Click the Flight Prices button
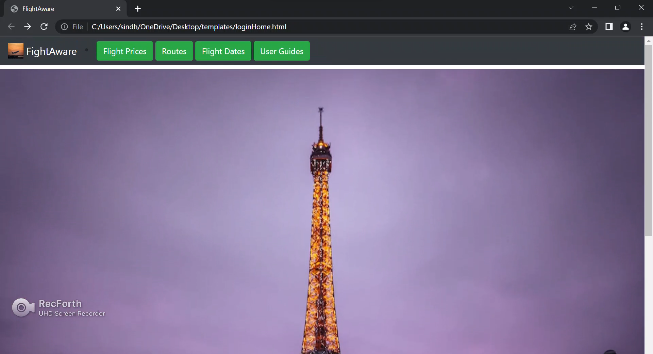653x354 pixels. [x=124, y=51]
